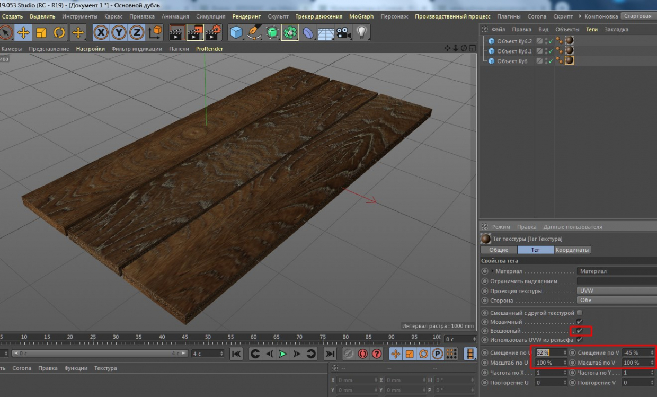This screenshot has height=397, width=657.
Task: Toggle the Мозаичный checkbox
Action: coord(580,322)
